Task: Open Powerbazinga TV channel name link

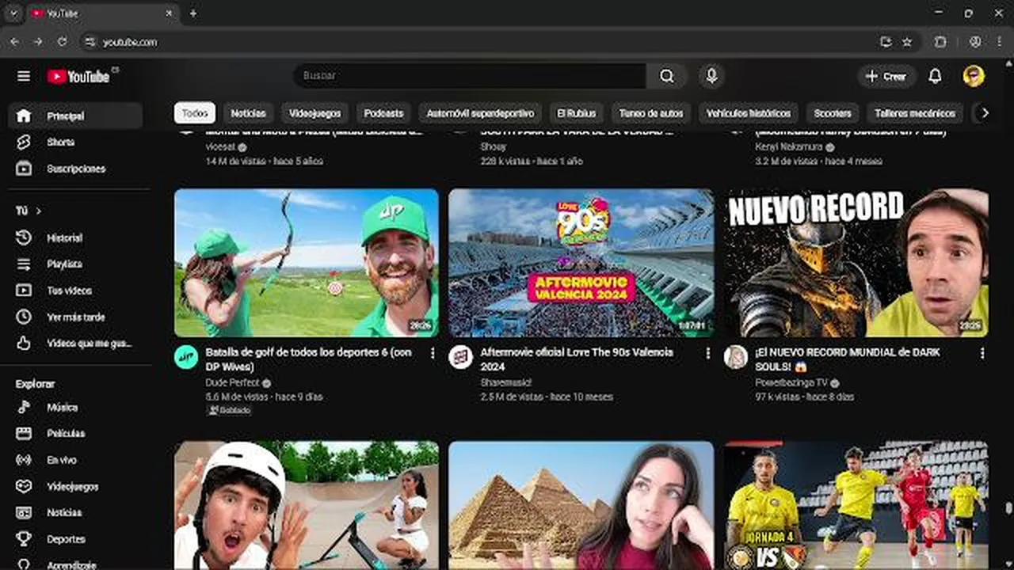Action: 791,382
